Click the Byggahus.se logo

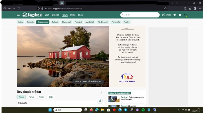(x=32, y=15)
